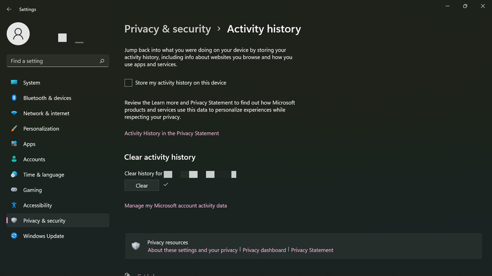This screenshot has height=276, width=492.
Task: Select the Personalization paintbrush icon
Action: click(14, 129)
